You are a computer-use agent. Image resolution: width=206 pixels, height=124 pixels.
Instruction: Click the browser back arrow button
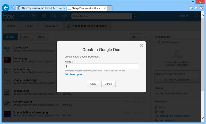tap(6, 8)
